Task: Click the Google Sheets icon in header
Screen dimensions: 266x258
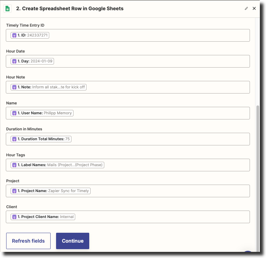Action: 8,9
